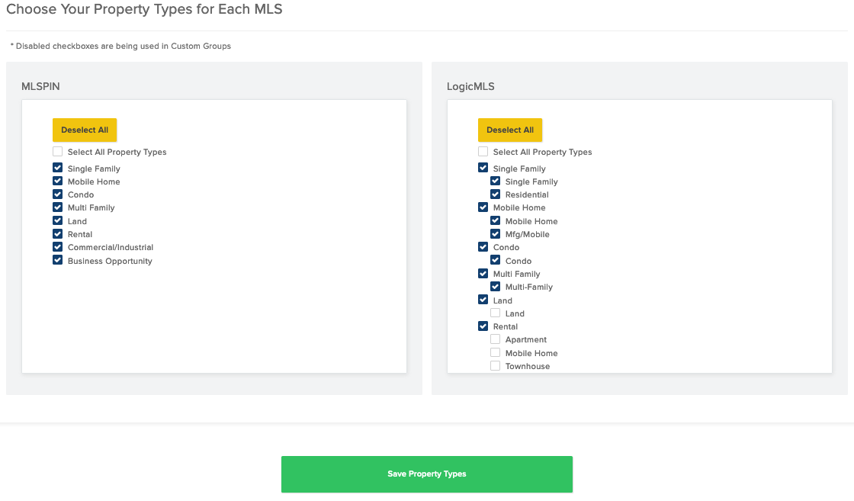Uncheck MLSPIN Multi Family checkbox
The image size is (854, 501).
click(x=58, y=207)
